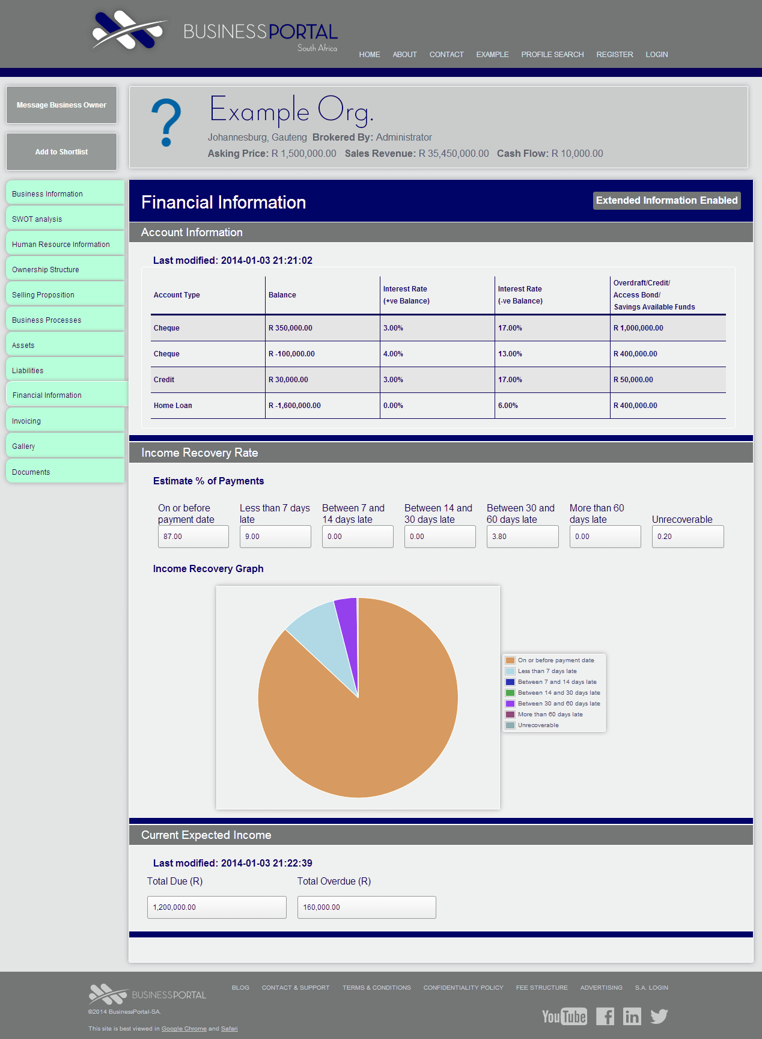The height and width of the screenshot is (1039, 762).
Task: Open the Invoicing sidebar tab
Action: point(65,421)
